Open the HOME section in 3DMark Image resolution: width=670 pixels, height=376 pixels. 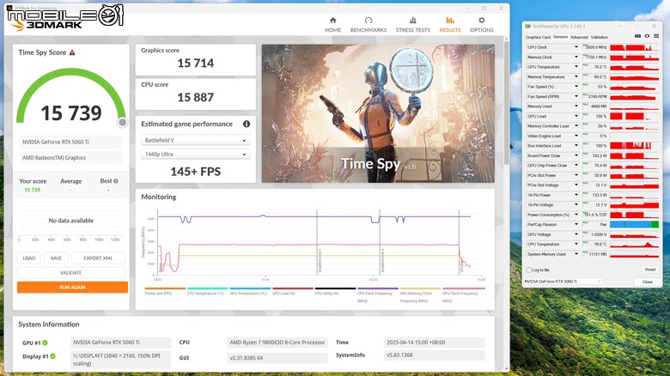[332, 25]
